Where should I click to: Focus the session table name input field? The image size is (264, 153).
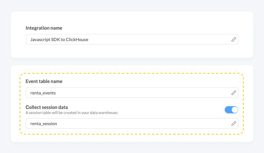[x=132, y=123]
